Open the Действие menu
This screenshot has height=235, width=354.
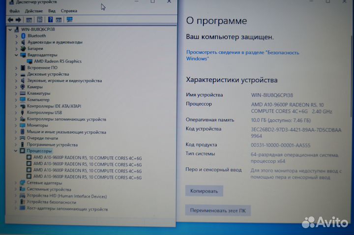[x=33, y=11]
